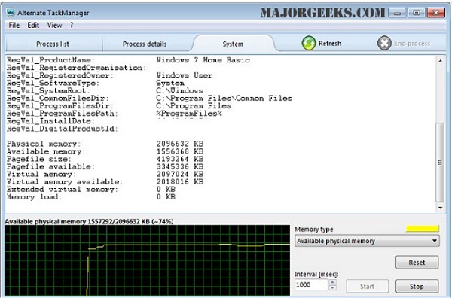Click the scrollbar up arrow in the system info pane
The image size is (452, 298).
coord(440,60)
